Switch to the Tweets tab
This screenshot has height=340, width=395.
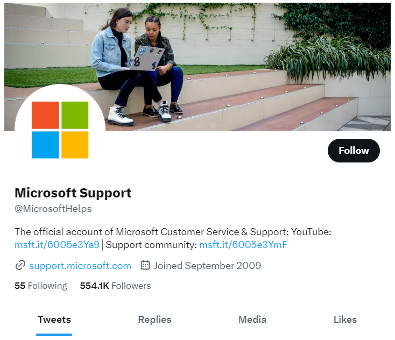[x=54, y=320]
